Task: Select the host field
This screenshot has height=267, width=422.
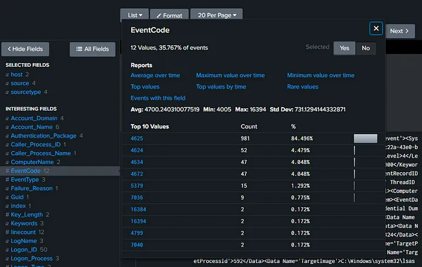Action: pyautogui.click(x=16, y=74)
